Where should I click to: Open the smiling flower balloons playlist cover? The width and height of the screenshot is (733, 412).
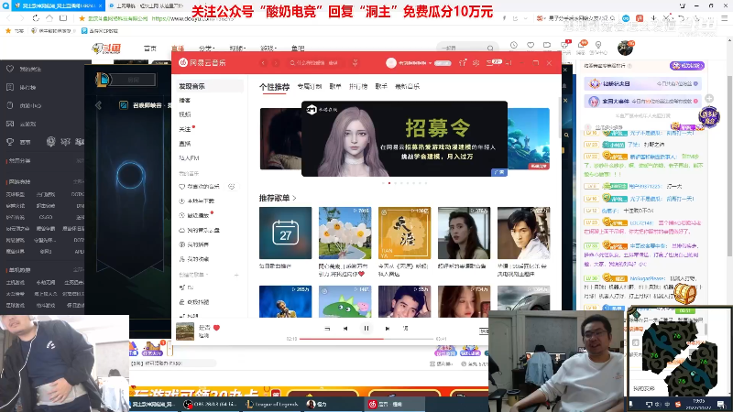(345, 233)
